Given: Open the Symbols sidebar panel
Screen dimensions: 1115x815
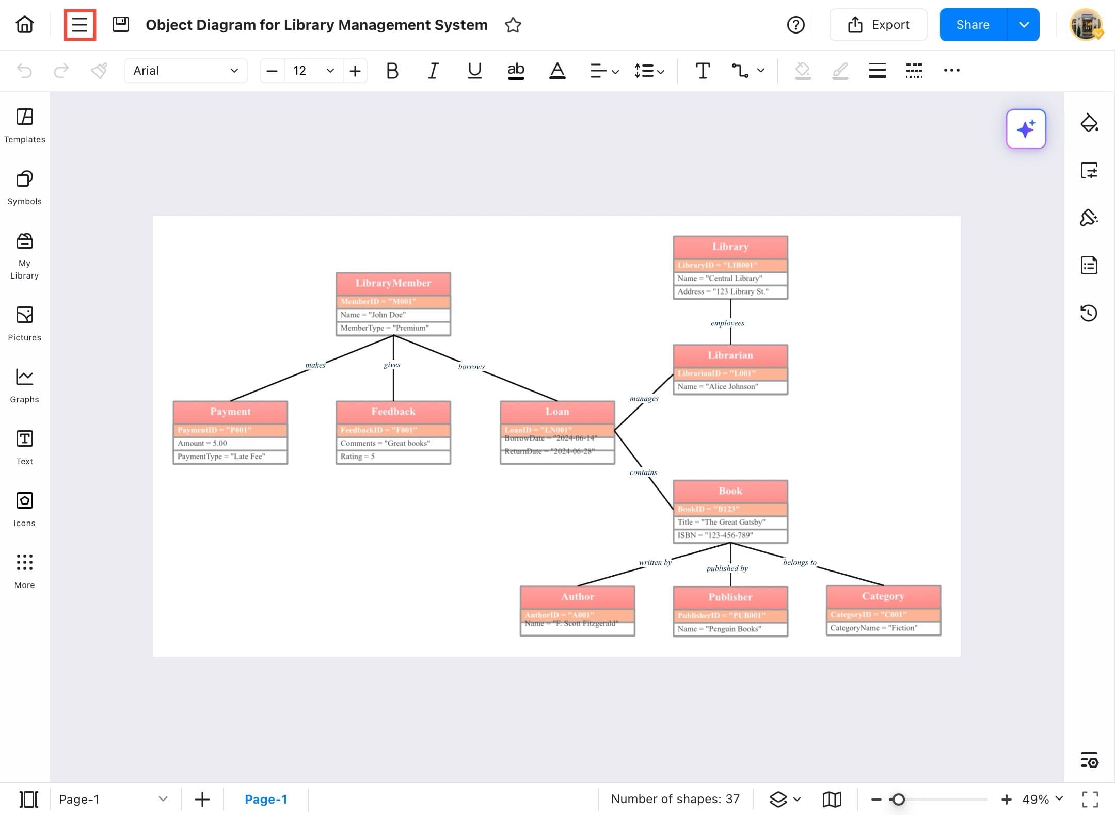Looking at the screenshot, I should 24,188.
